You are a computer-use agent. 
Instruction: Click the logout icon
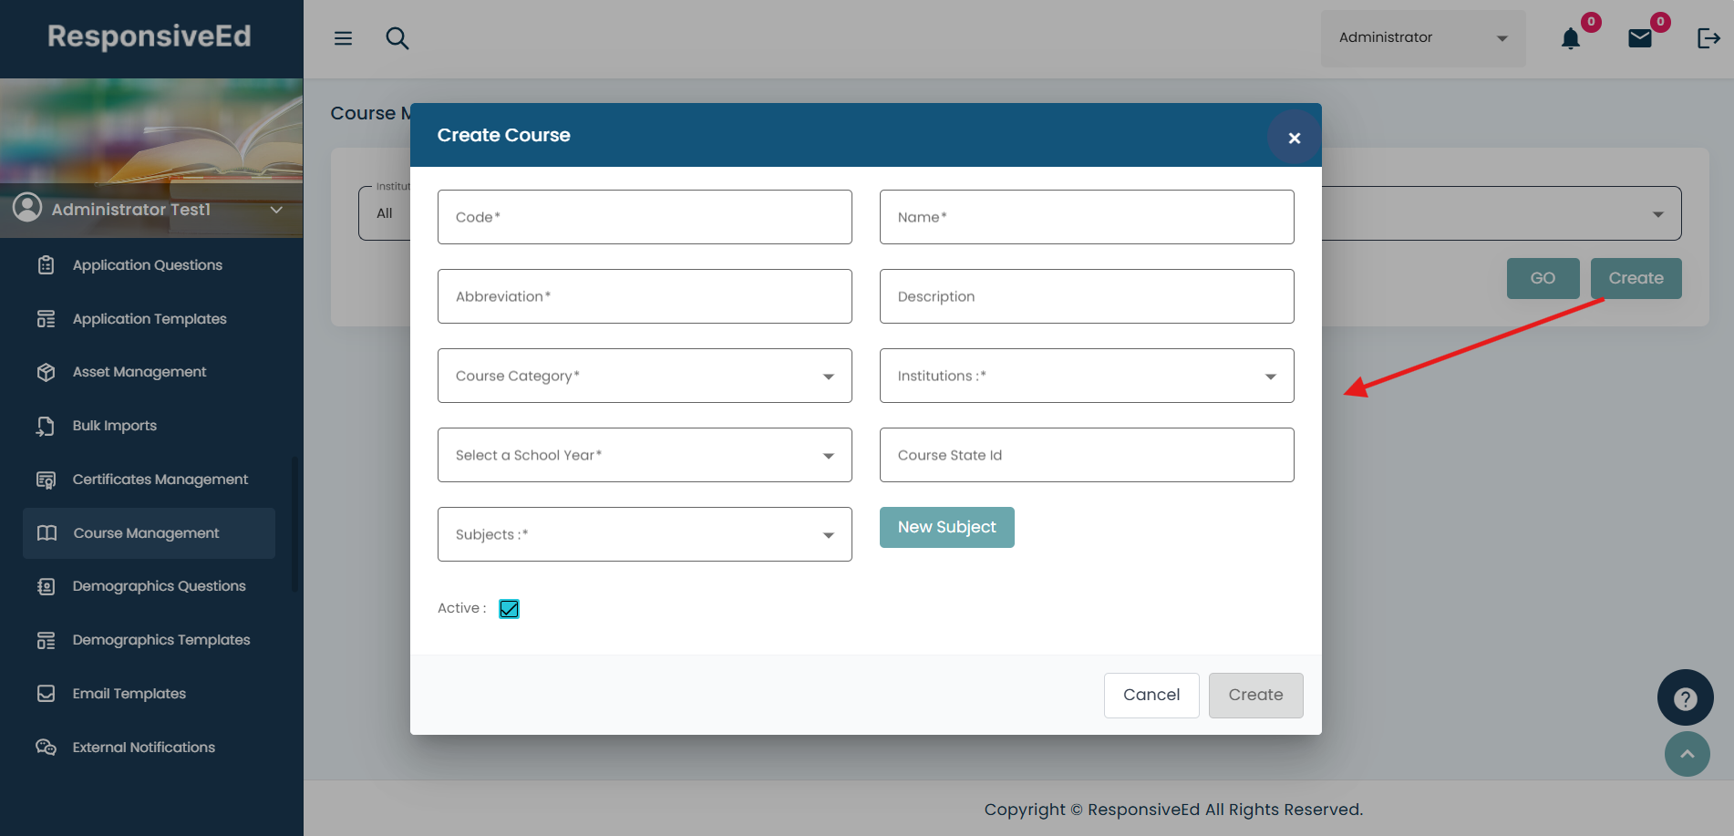[1708, 38]
